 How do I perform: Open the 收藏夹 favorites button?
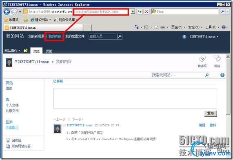11,20
